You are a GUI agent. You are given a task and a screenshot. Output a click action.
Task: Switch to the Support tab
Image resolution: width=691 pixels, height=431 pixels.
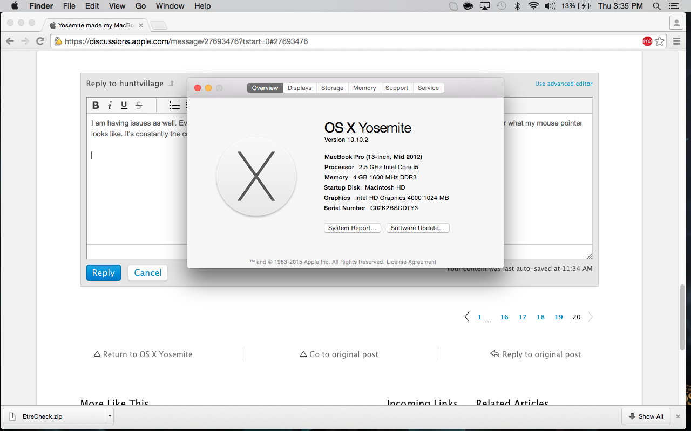point(397,88)
